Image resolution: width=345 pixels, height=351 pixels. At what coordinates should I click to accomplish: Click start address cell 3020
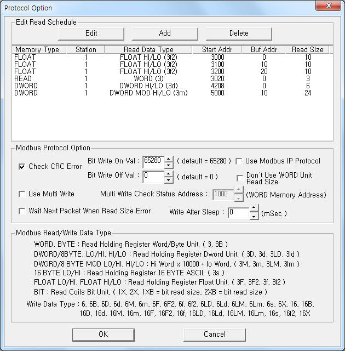217,79
